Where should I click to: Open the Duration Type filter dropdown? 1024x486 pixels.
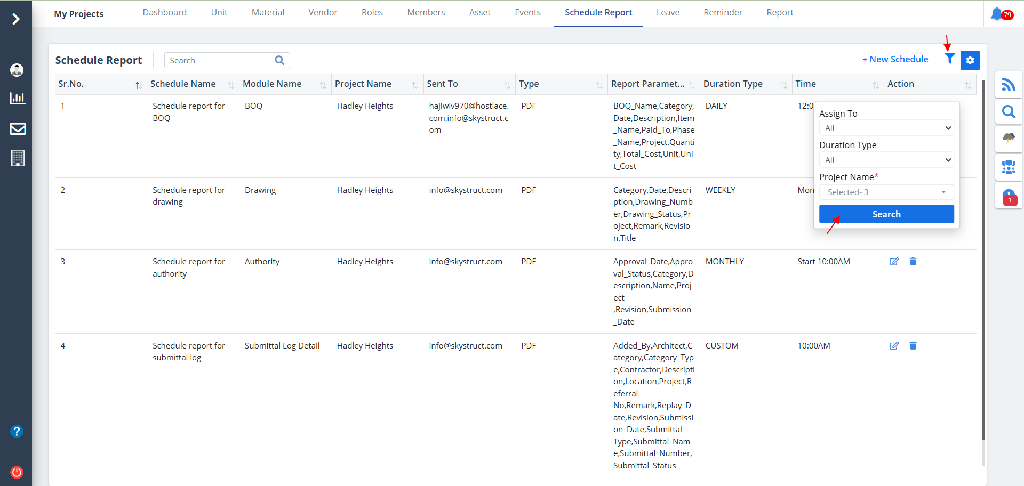tap(886, 160)
